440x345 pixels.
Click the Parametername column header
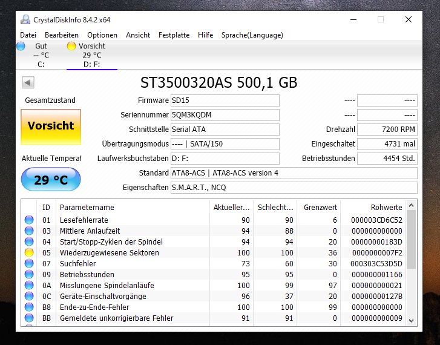[133, 208]
